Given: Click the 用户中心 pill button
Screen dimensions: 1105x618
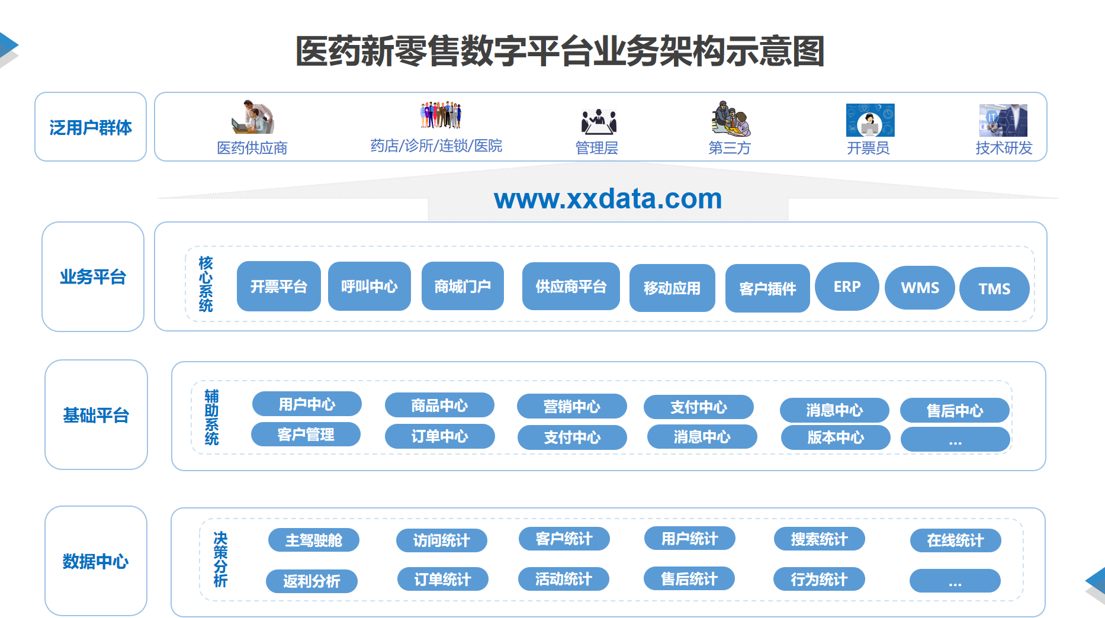Looking at the screenshot, I should coord(307,404).
